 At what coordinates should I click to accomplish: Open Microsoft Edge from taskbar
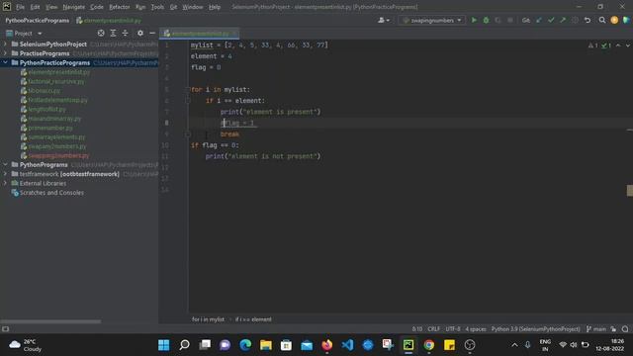coord(245,345)
